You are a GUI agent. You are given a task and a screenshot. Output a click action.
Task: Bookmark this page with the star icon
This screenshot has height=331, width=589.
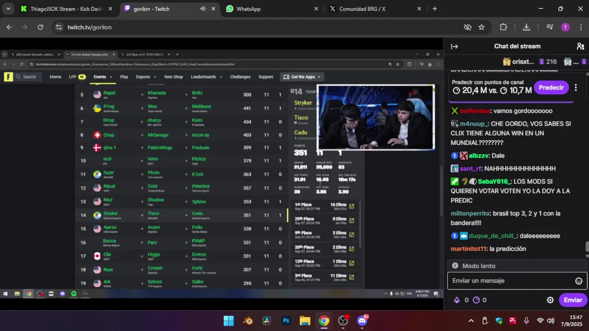481,27
